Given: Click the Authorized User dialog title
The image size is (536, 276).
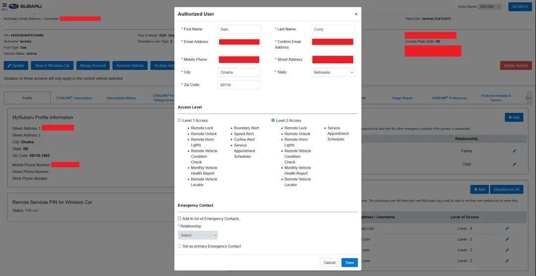Looking at the screenshot, I should click(x=196, y=14).
